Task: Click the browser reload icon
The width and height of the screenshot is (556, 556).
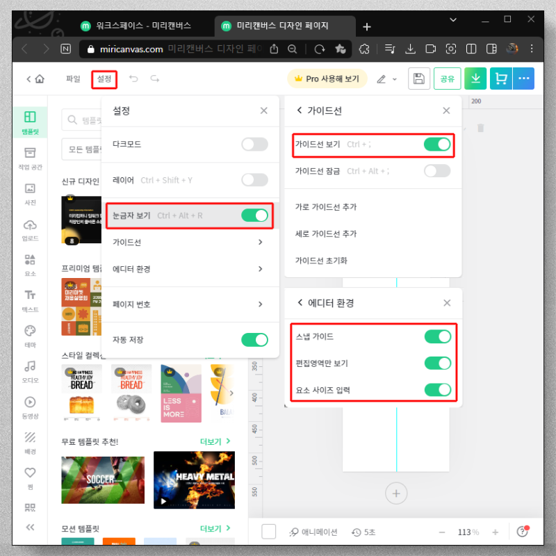Action: point(319,49)
